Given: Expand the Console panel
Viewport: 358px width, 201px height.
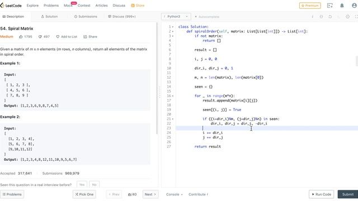Looking at the screenshot, I should [x=175, y=194].
